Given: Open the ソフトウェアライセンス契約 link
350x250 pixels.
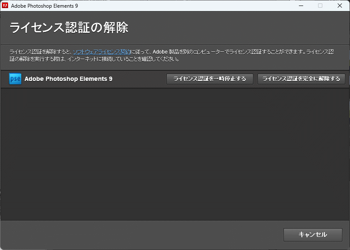Looking at the screenshot, I should (102, 52).
